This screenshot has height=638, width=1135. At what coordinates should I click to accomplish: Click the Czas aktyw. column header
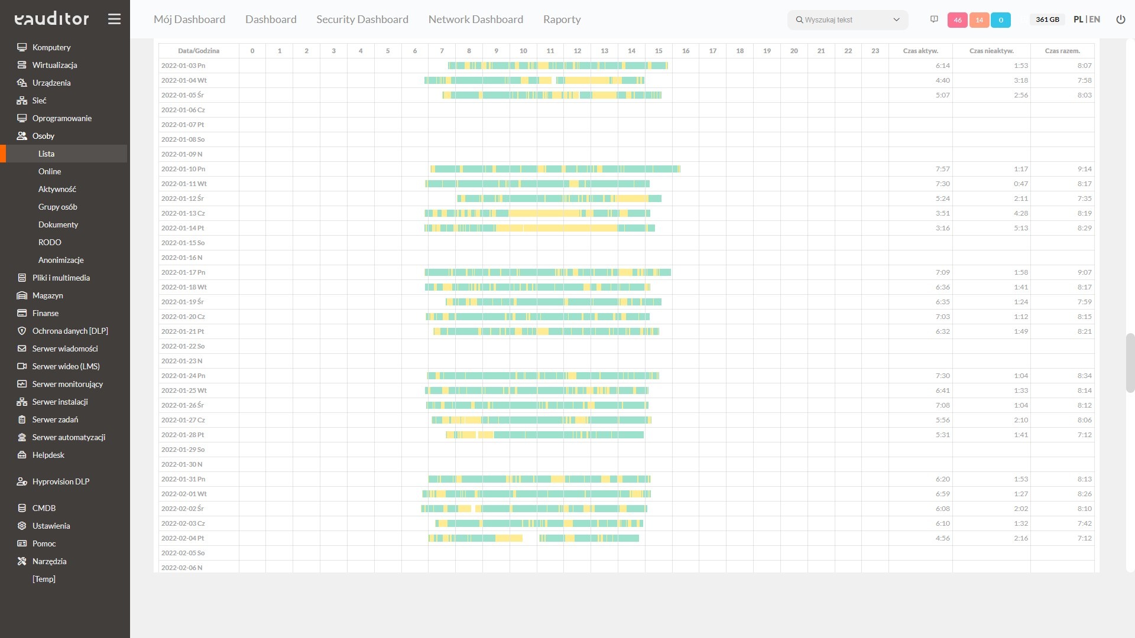pos(920,51)
